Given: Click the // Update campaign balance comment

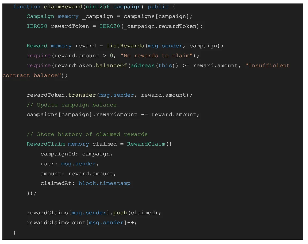Looking at the screenshot, I should click(x=71, y=105).
